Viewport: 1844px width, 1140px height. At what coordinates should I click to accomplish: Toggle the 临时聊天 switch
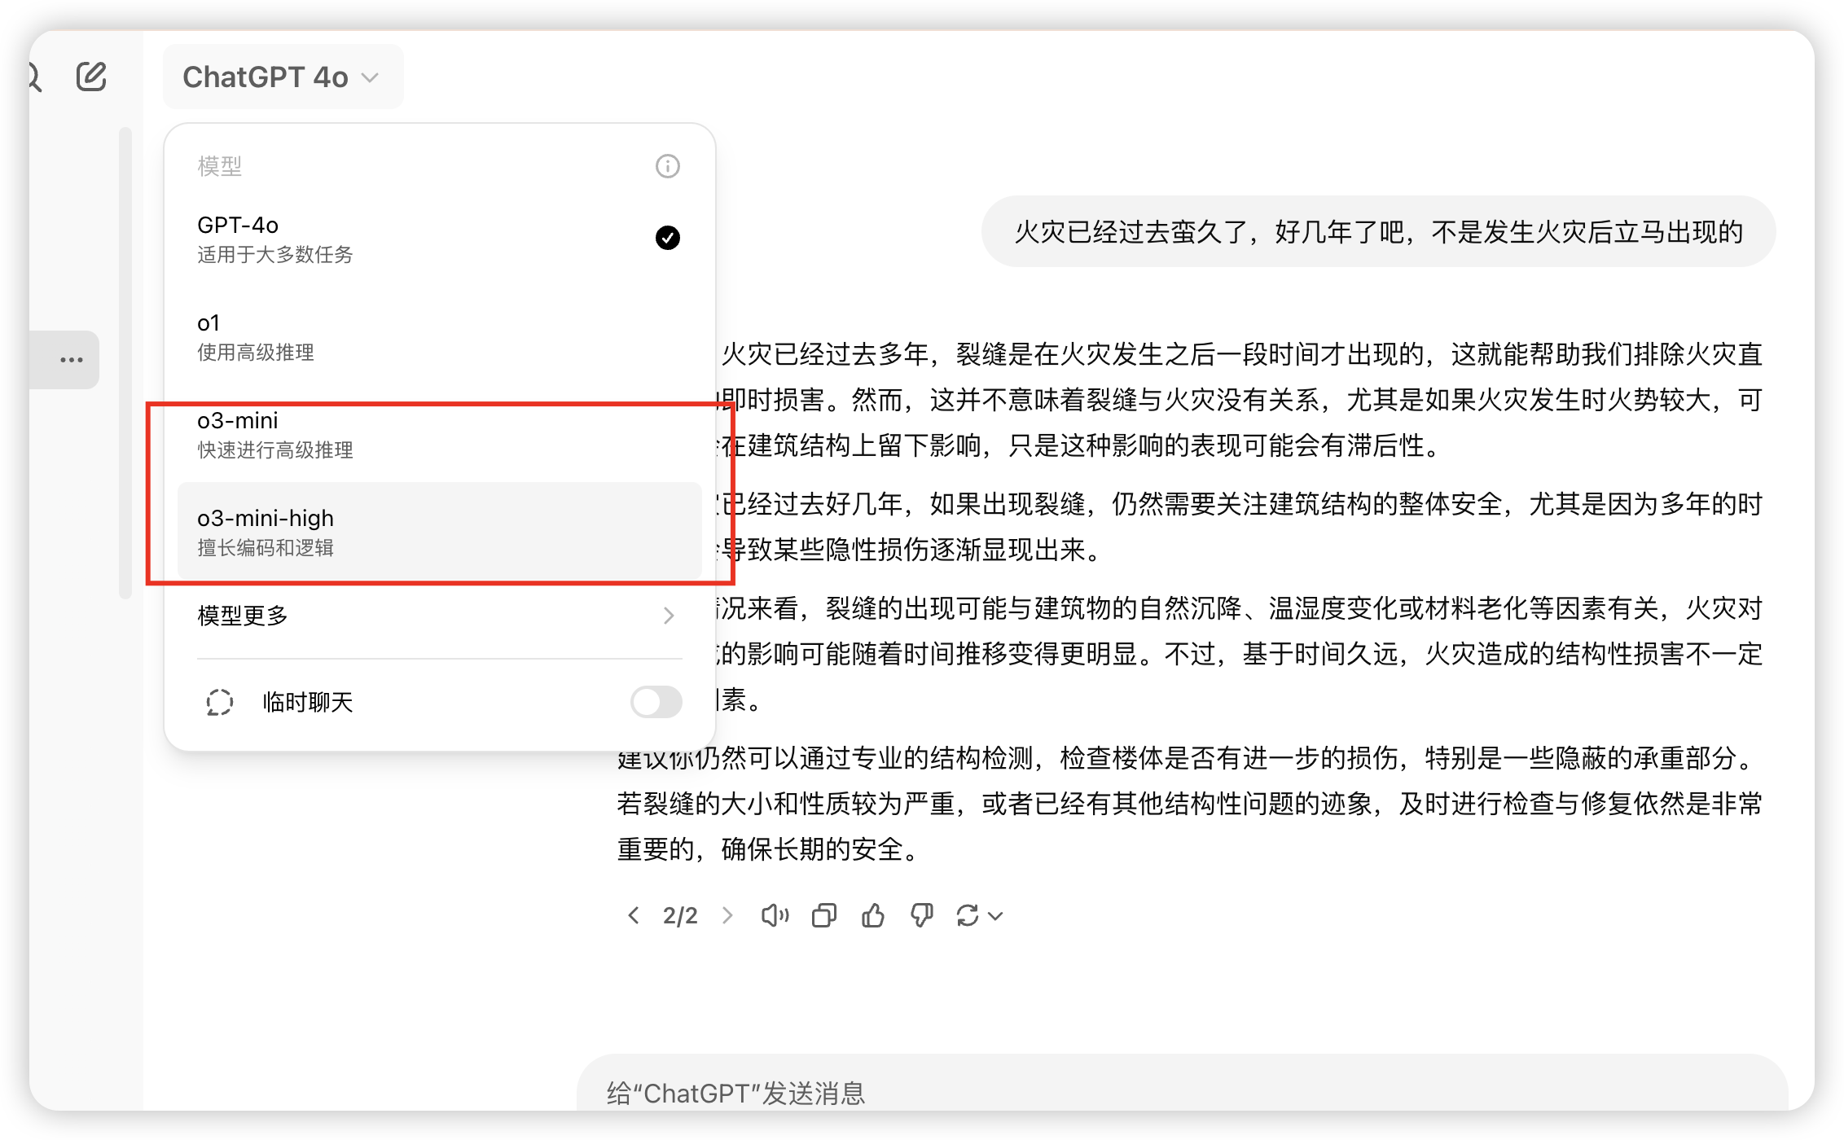click(x=656, y=701)
